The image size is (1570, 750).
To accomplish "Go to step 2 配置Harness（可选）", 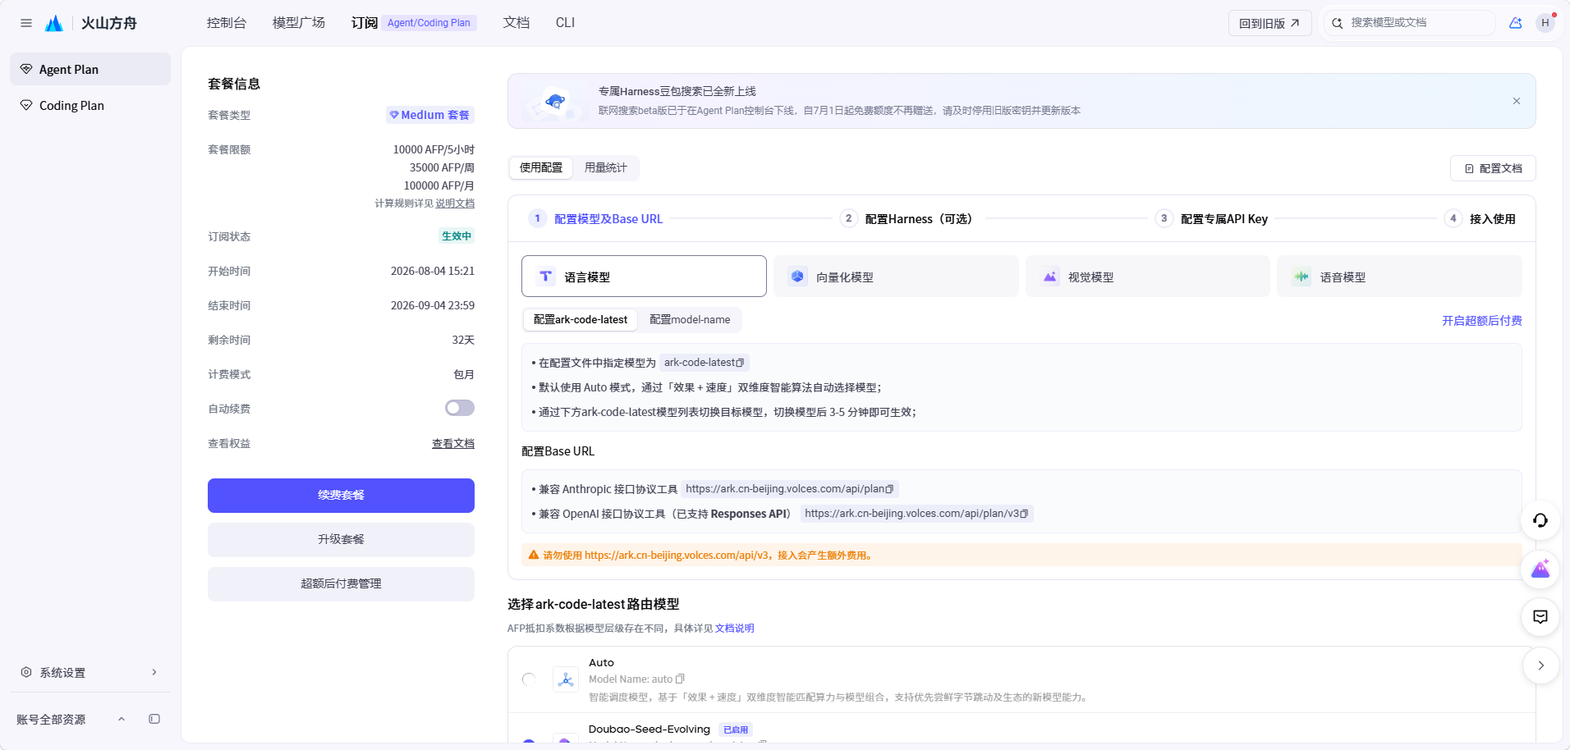I will pyautogui.click(x=907, y=219).
